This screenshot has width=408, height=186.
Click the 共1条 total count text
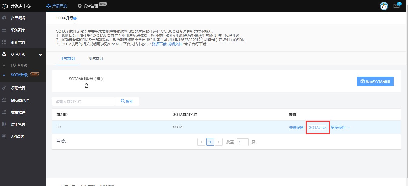tap(61, 141)
